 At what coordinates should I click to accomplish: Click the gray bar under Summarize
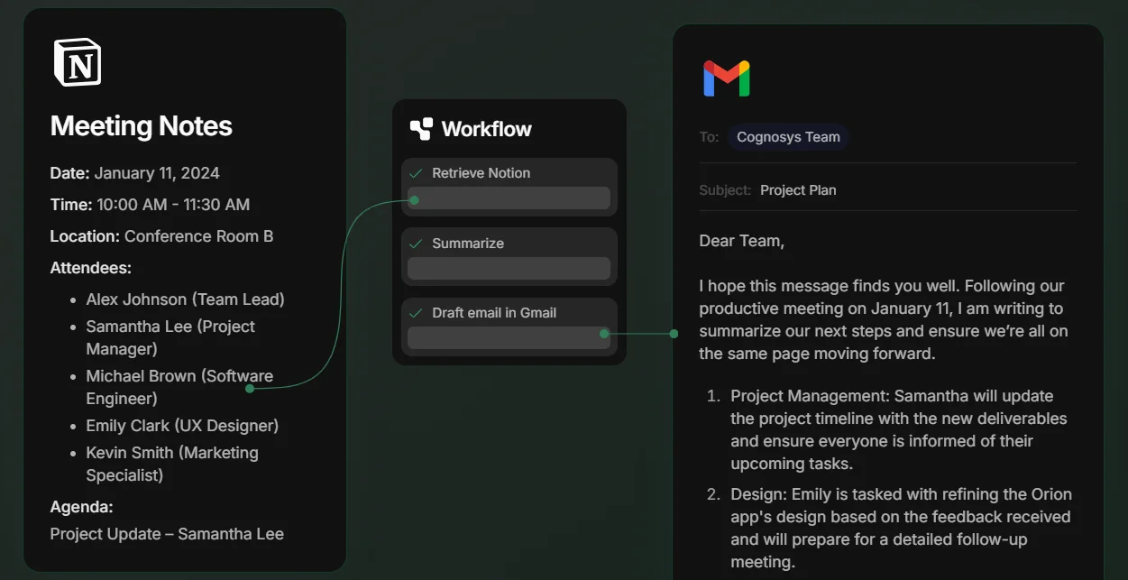tap(509, 269)
